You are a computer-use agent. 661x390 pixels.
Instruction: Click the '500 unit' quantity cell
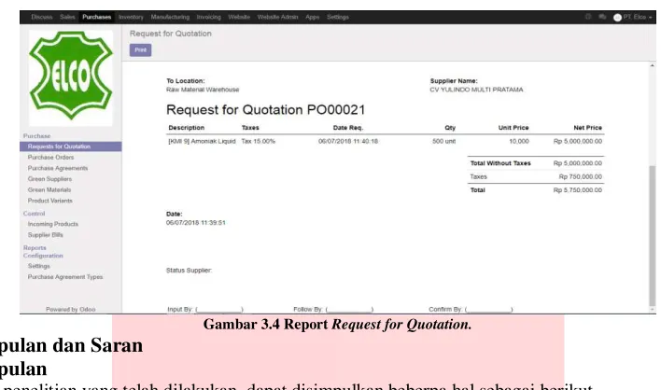[443, 142]
